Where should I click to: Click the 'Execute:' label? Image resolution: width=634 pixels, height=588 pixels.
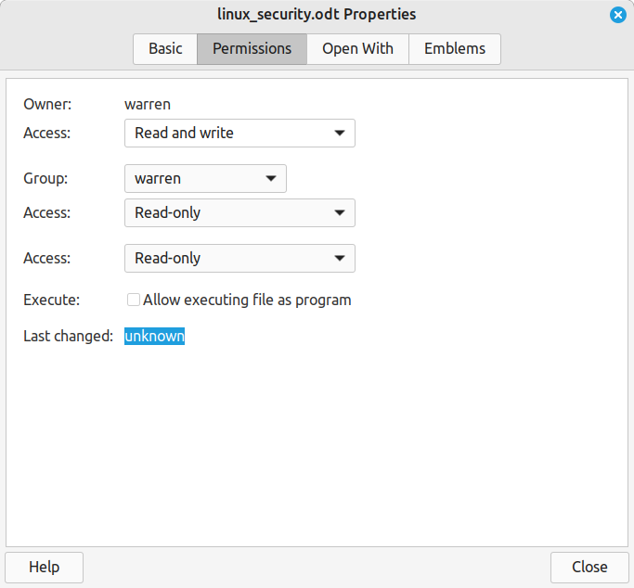click(52, 300)
